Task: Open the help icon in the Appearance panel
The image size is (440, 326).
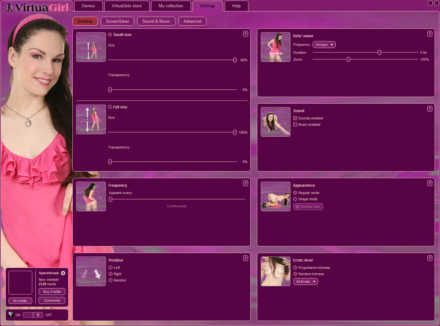Action: click(x=430, y=183)
